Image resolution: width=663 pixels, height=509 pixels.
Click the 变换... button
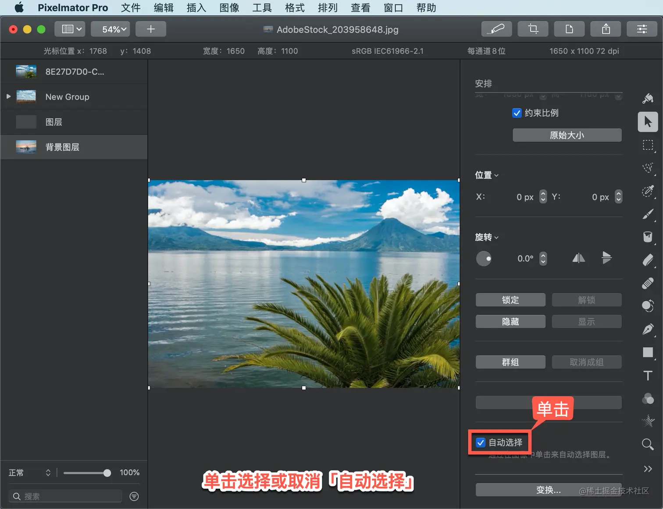549,490
